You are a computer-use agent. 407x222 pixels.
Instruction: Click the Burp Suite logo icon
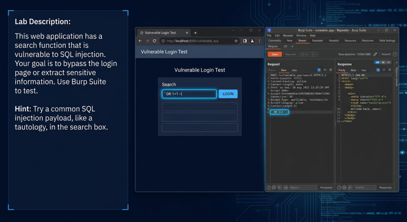(x=269, y=30)
